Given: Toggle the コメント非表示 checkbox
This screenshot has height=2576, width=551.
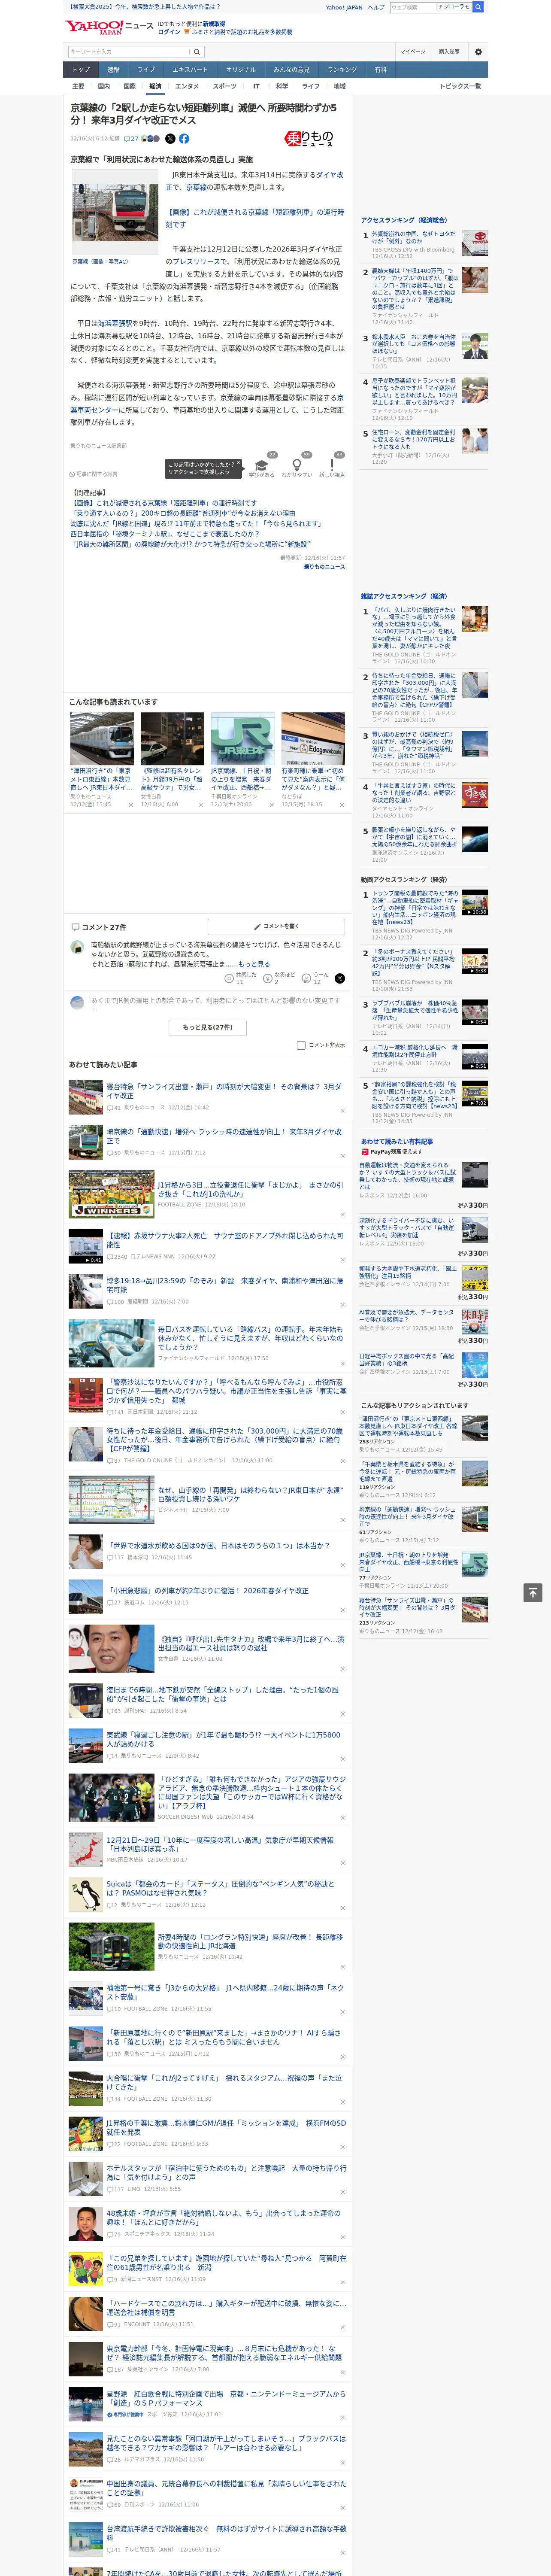Looking at the screenshot, I should (301, 1045).
